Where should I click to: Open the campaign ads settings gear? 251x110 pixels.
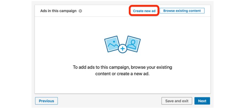point(81,11)
